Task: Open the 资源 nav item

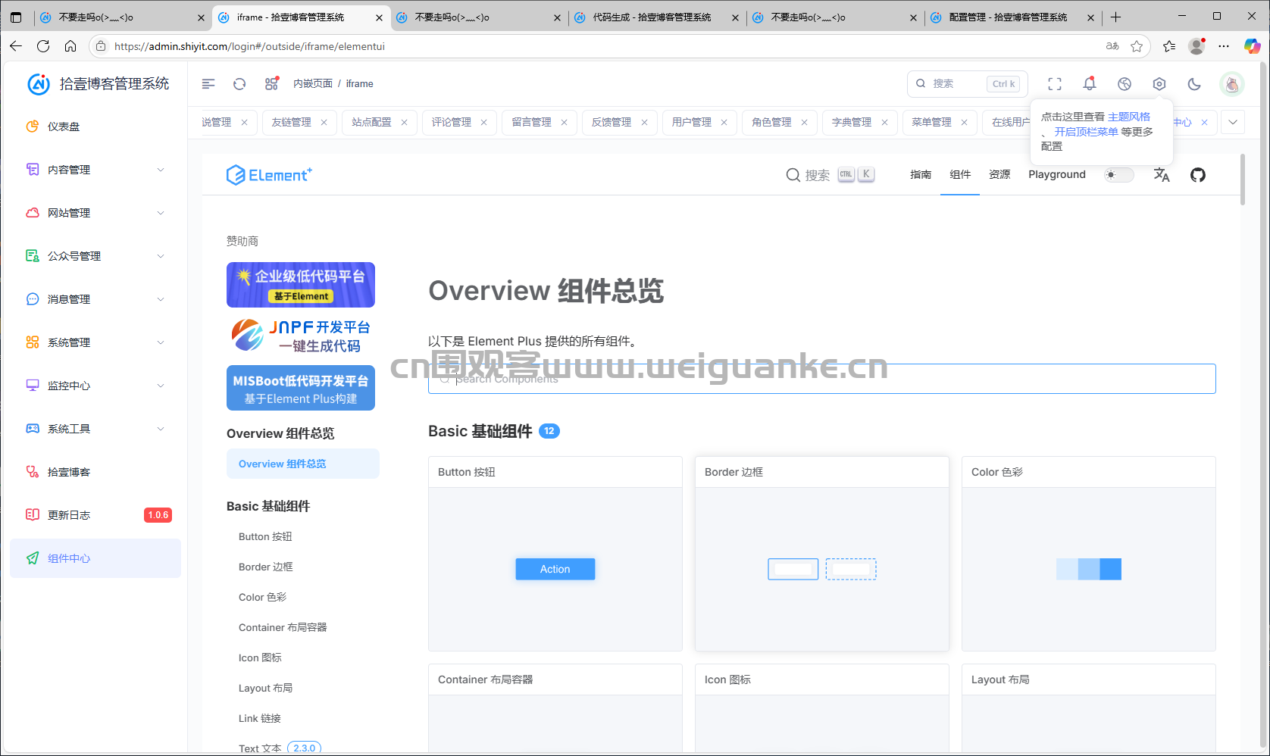Action: click(999, 175)
